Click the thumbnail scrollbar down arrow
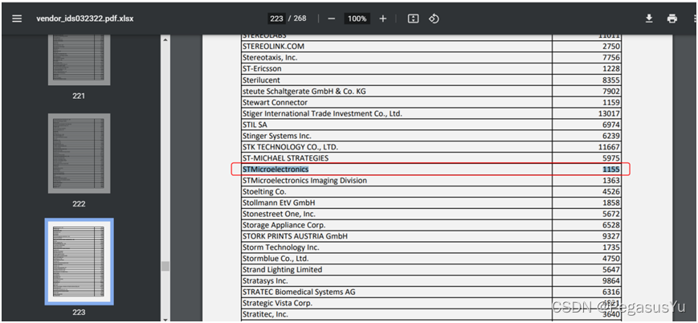This screenshot has width=698, height=323. point(165,319)
